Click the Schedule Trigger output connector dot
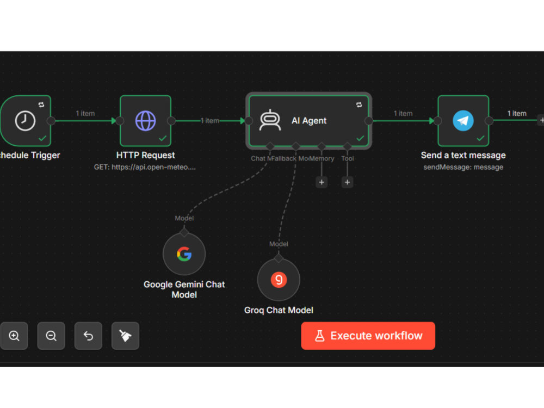This screenshot has width=544, height=408. click(x=51, y=121)
